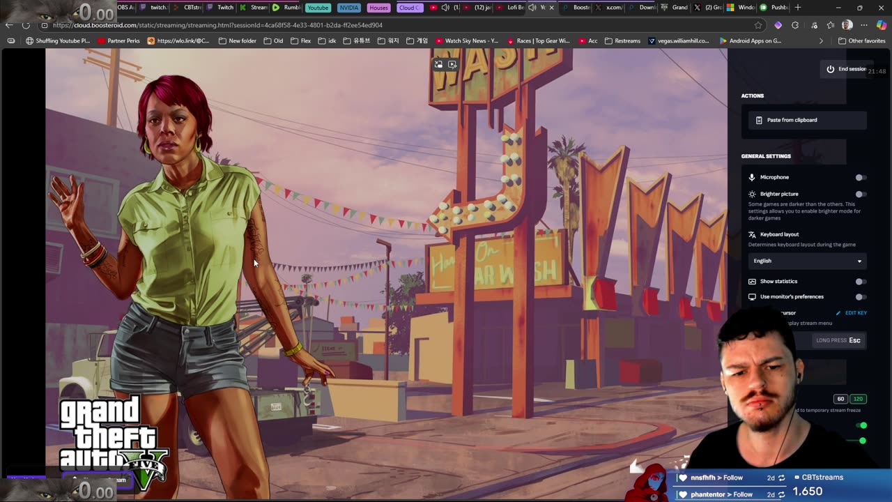Image resolution: width=892 pixels, height=502 pixels.
Task: Open Android Apps on G... bookmark
Action: [x=750, y=41]
